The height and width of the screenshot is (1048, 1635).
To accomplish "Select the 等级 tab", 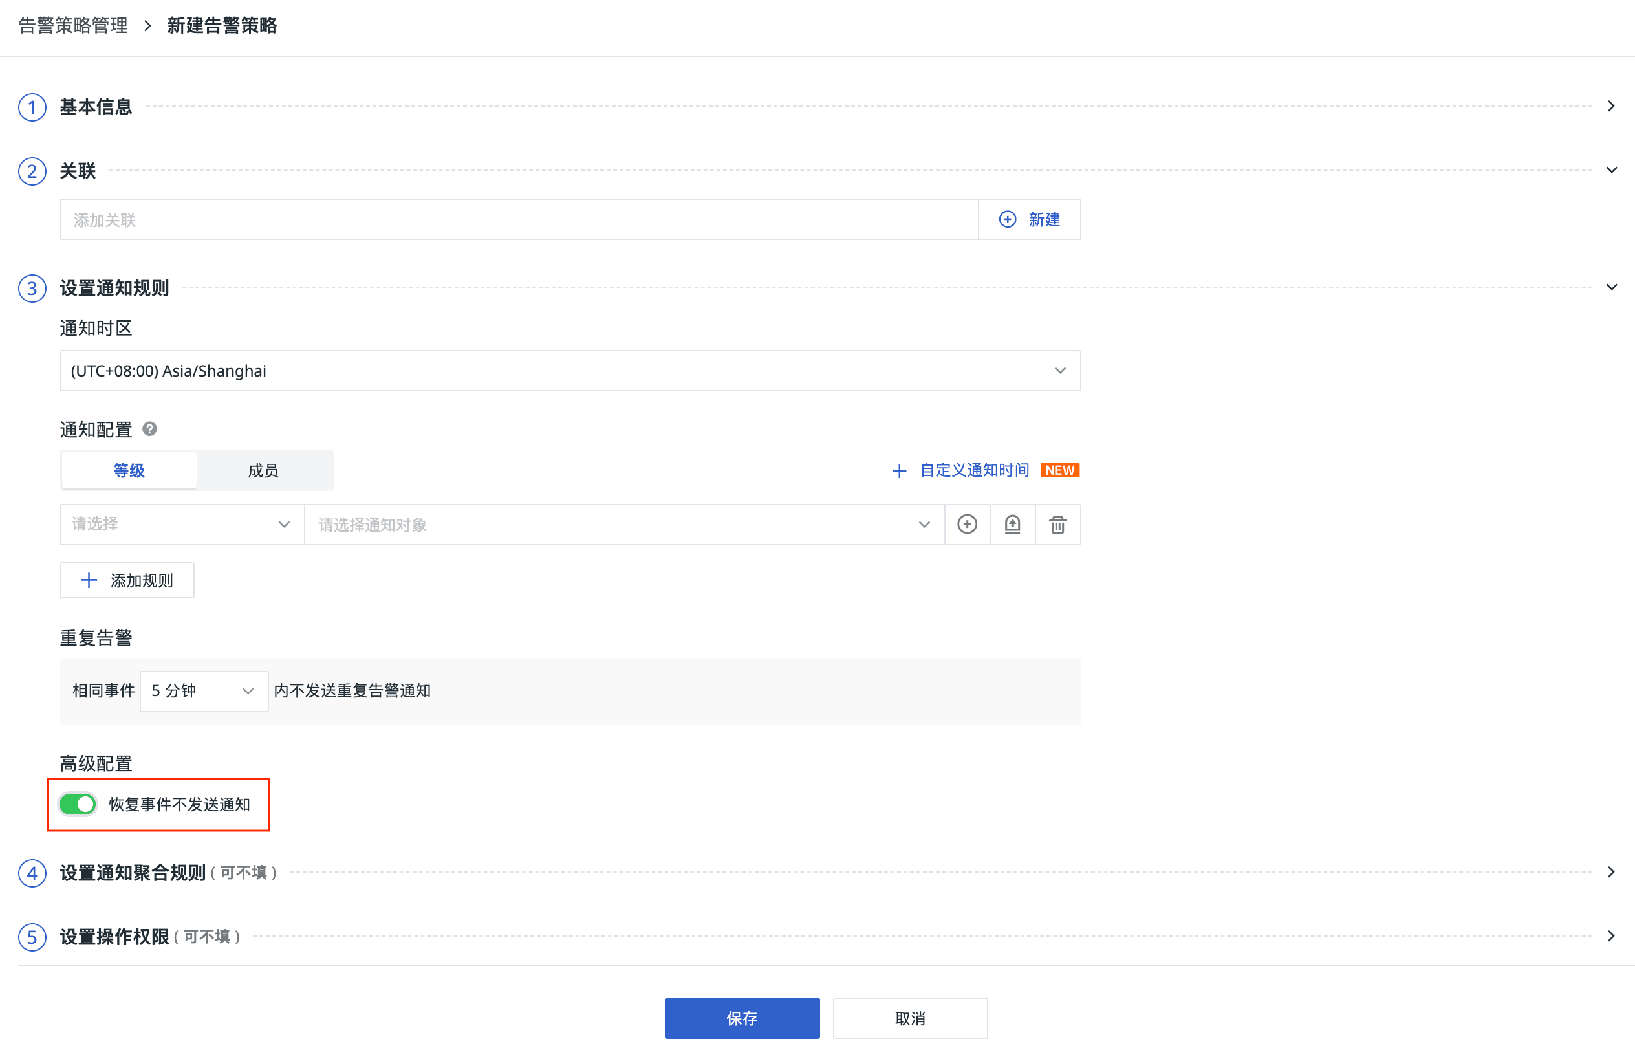I will (129, 470).
